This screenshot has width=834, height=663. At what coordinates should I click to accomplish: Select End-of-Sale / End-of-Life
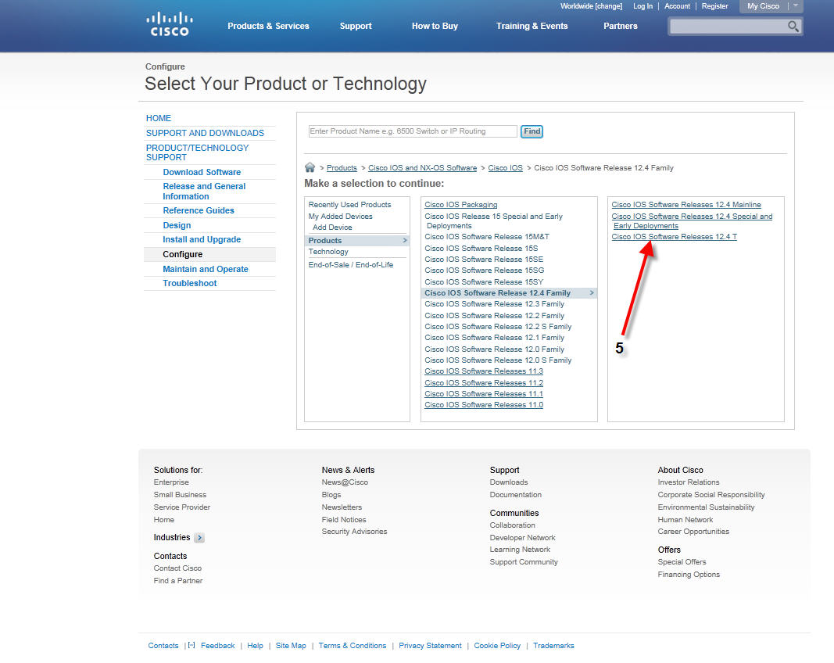351,265
